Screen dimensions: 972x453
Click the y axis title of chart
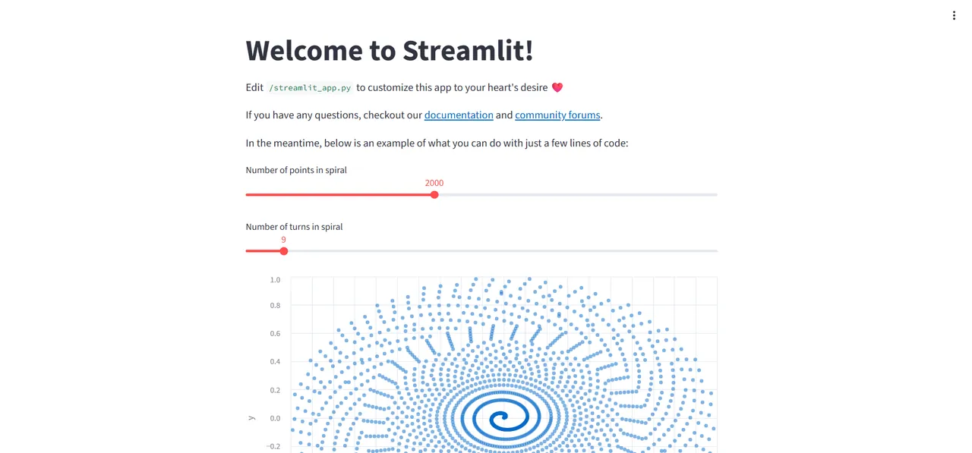(251, 418)
